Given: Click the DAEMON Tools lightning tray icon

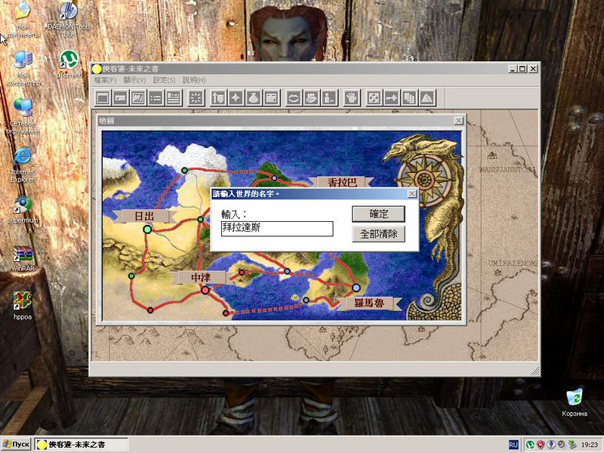Looking at the screenshot, I should (551, 445).
